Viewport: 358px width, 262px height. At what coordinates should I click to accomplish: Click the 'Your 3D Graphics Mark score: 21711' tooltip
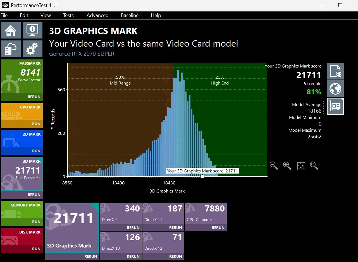tap(202, 171)
